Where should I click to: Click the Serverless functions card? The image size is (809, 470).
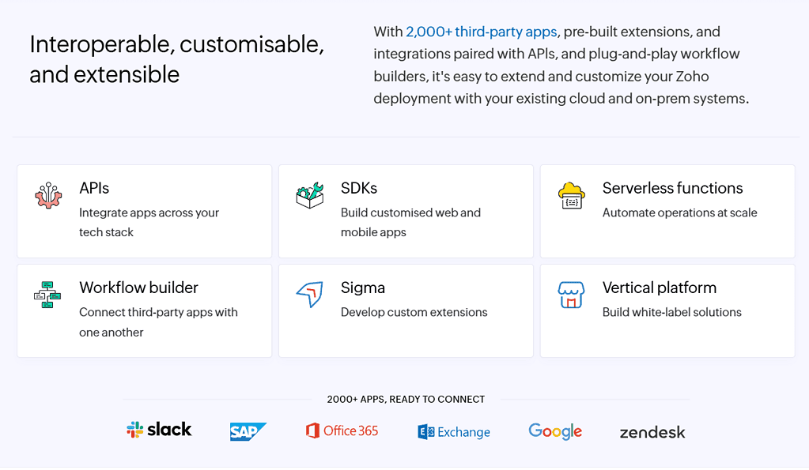[x=667, y=211]
